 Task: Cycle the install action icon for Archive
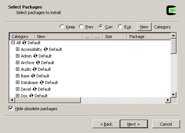[38, 63]
